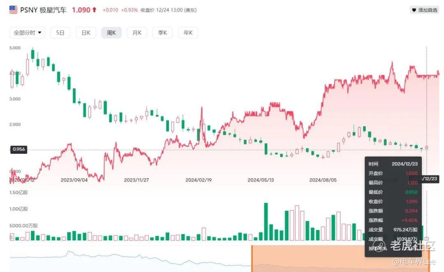Image resolution: width=444 pixels, height=272 pixels.
Task: Click the 2023/11/27 date axis label
Action: pyautogui.click(x=136, y=180)
